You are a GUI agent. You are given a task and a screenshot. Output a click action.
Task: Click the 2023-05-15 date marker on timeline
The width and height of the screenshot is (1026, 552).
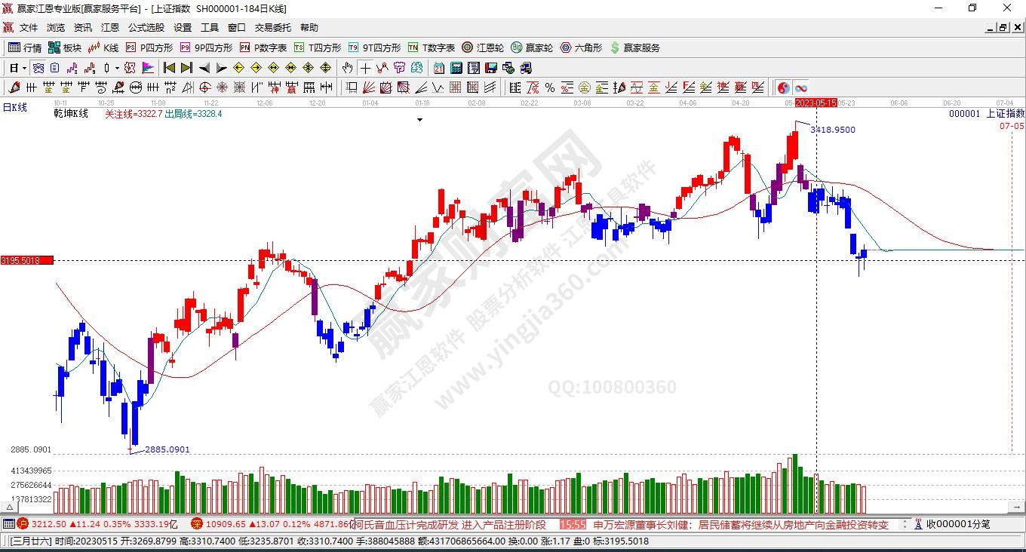click(816, 103)
